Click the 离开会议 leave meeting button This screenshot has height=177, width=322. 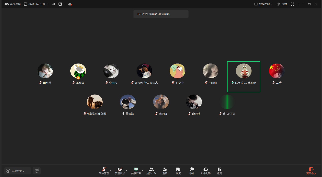(311, 171)
